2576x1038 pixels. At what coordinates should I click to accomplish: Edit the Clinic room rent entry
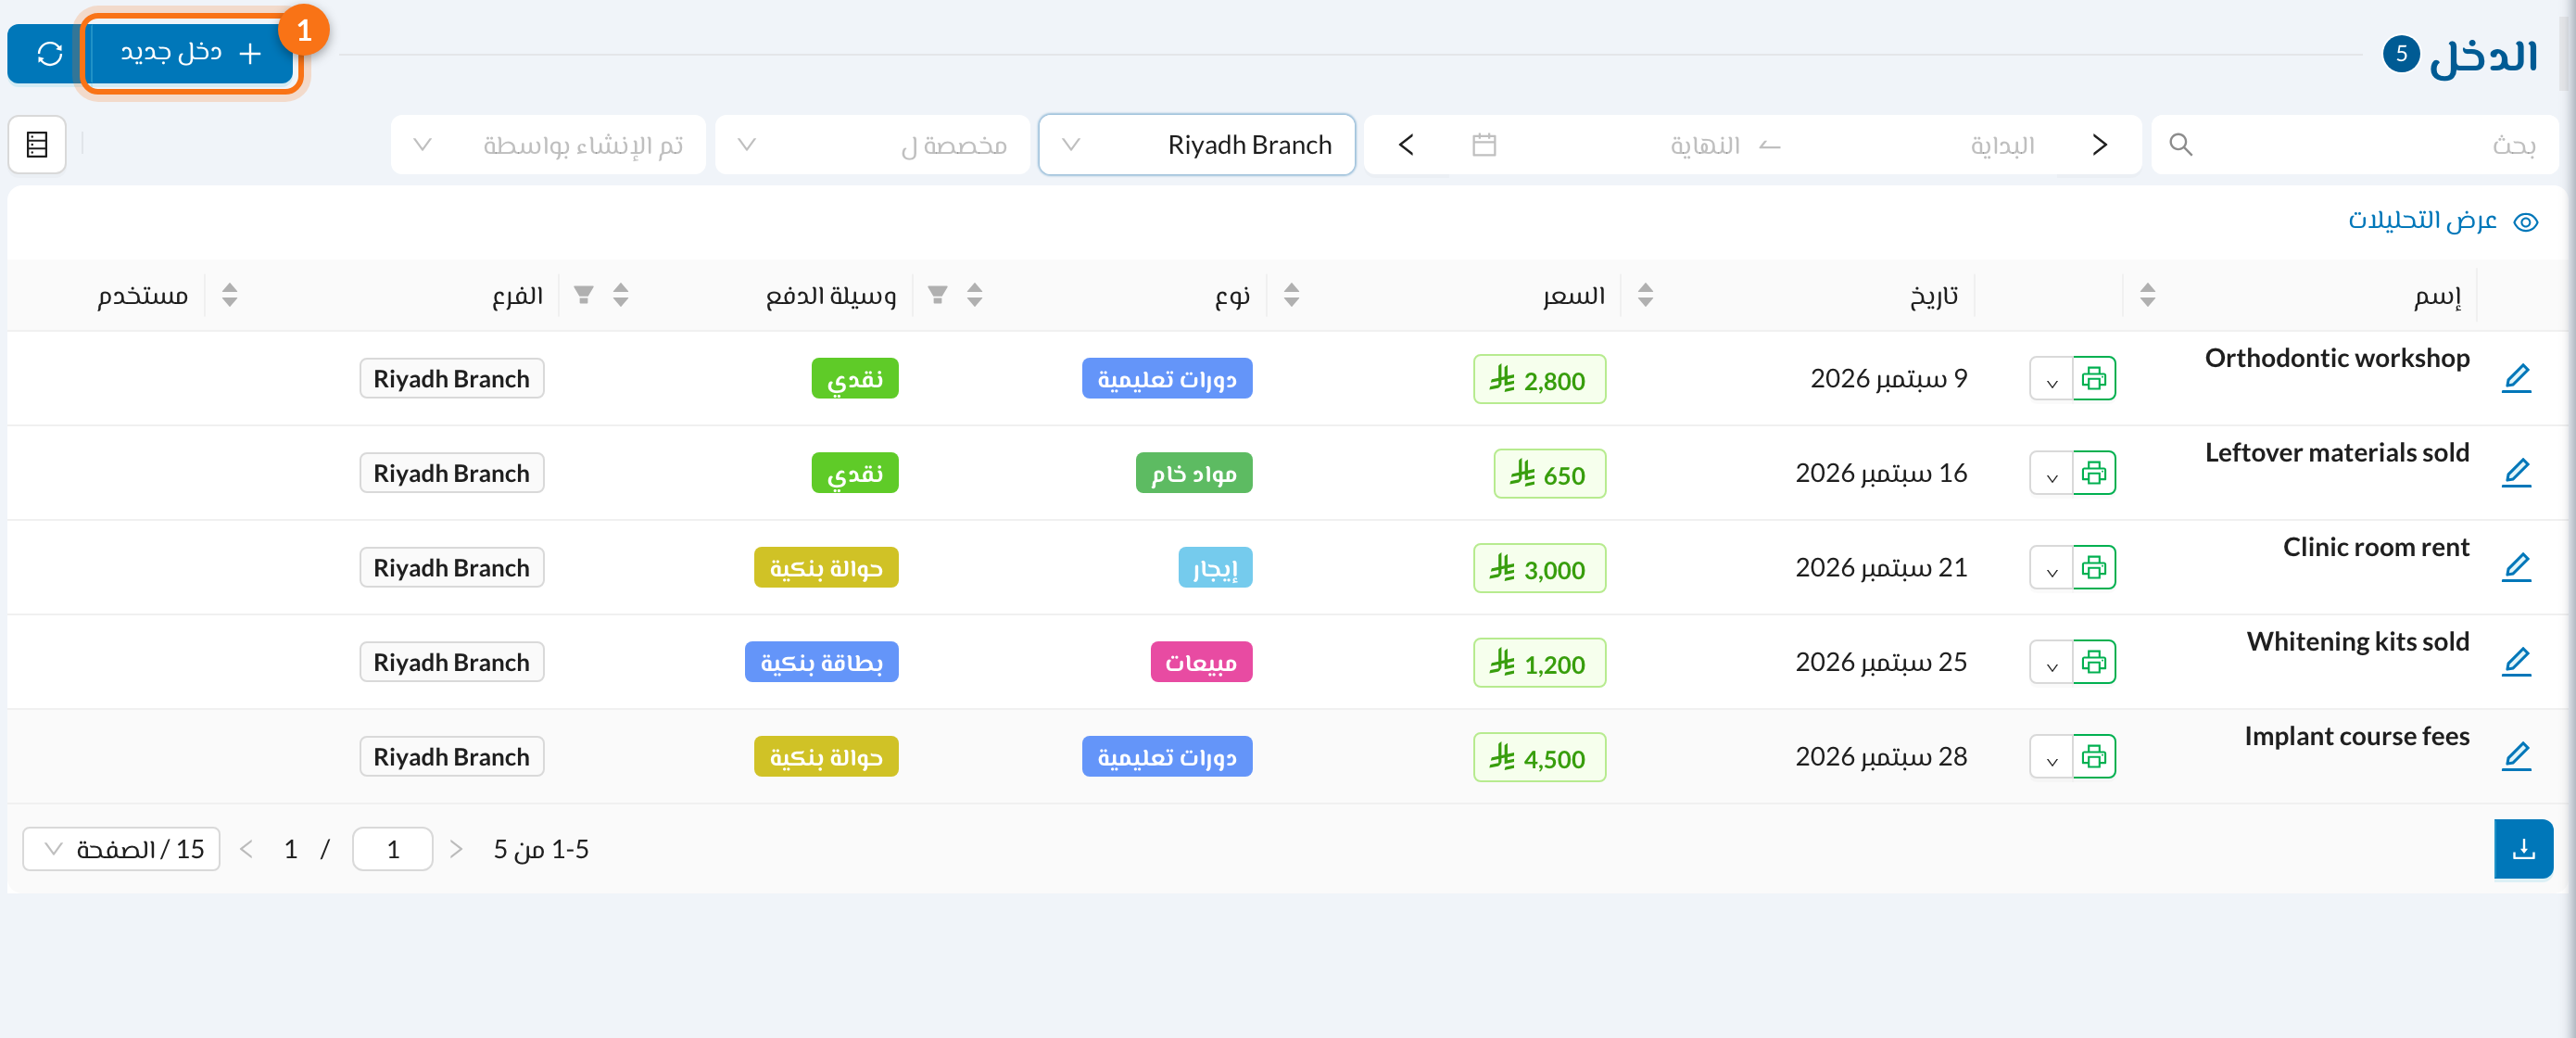(x=2516, y=567)
